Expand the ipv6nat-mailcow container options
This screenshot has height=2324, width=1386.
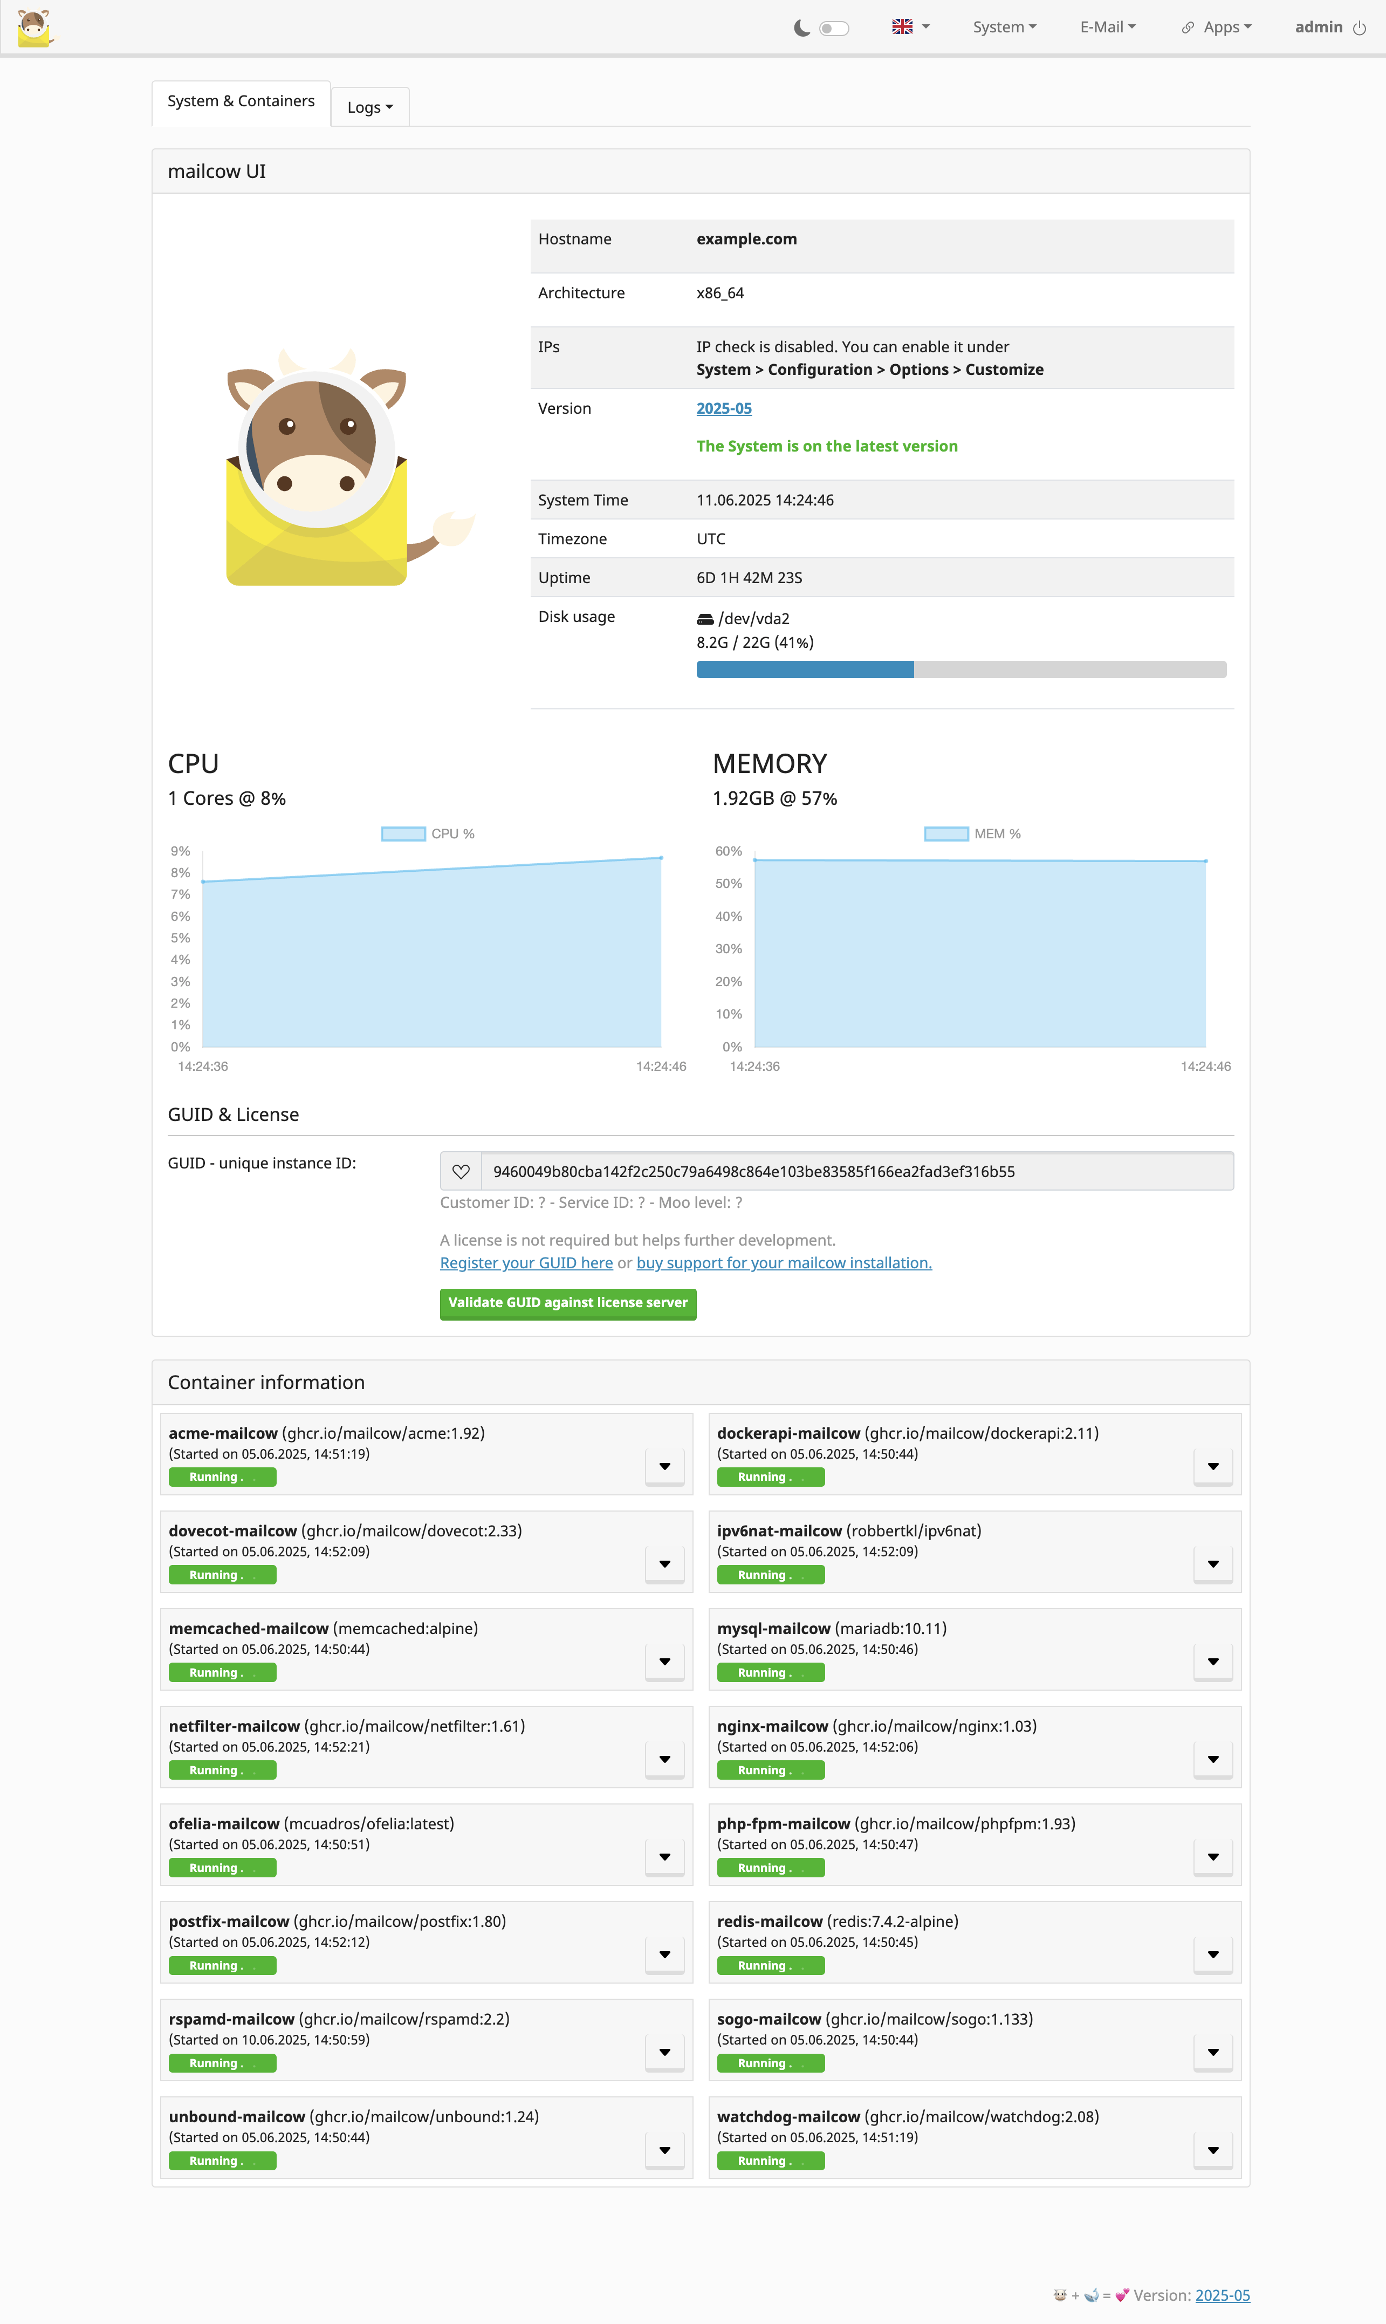[1213, 1564]
